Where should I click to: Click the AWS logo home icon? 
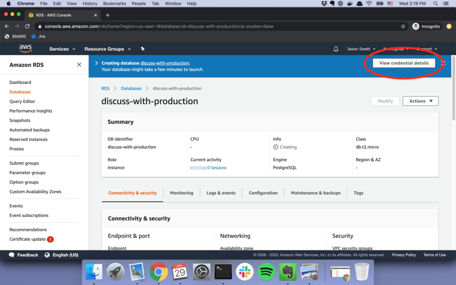coord(25,49)
